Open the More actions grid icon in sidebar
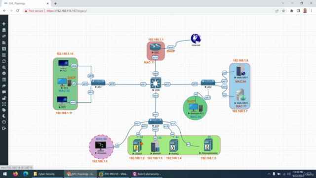This screenshot has height=178, width=316. pyautogui.click(x=4, y=55)
